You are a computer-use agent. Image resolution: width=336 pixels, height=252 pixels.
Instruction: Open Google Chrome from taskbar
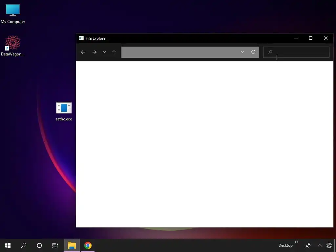(88, 245)
